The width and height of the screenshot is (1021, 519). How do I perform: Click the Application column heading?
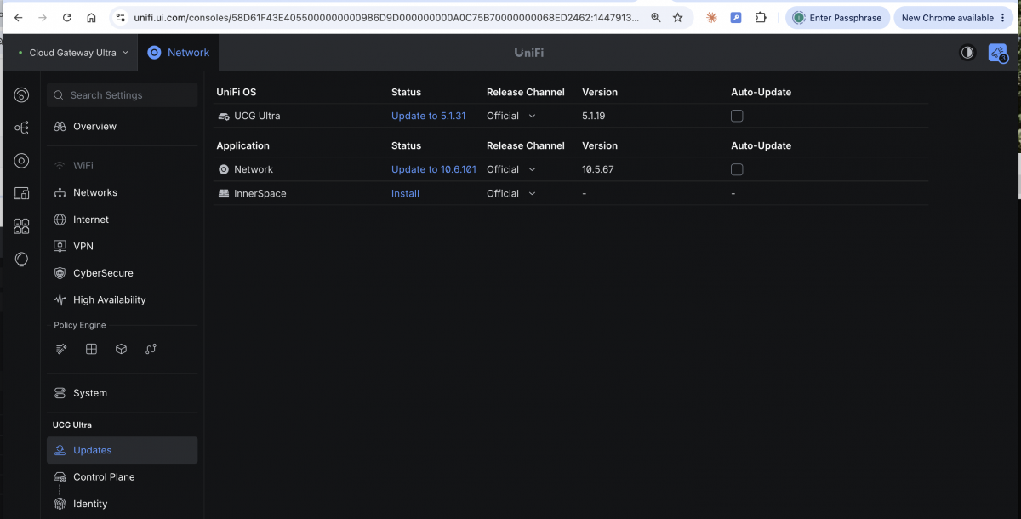(243, 145)
